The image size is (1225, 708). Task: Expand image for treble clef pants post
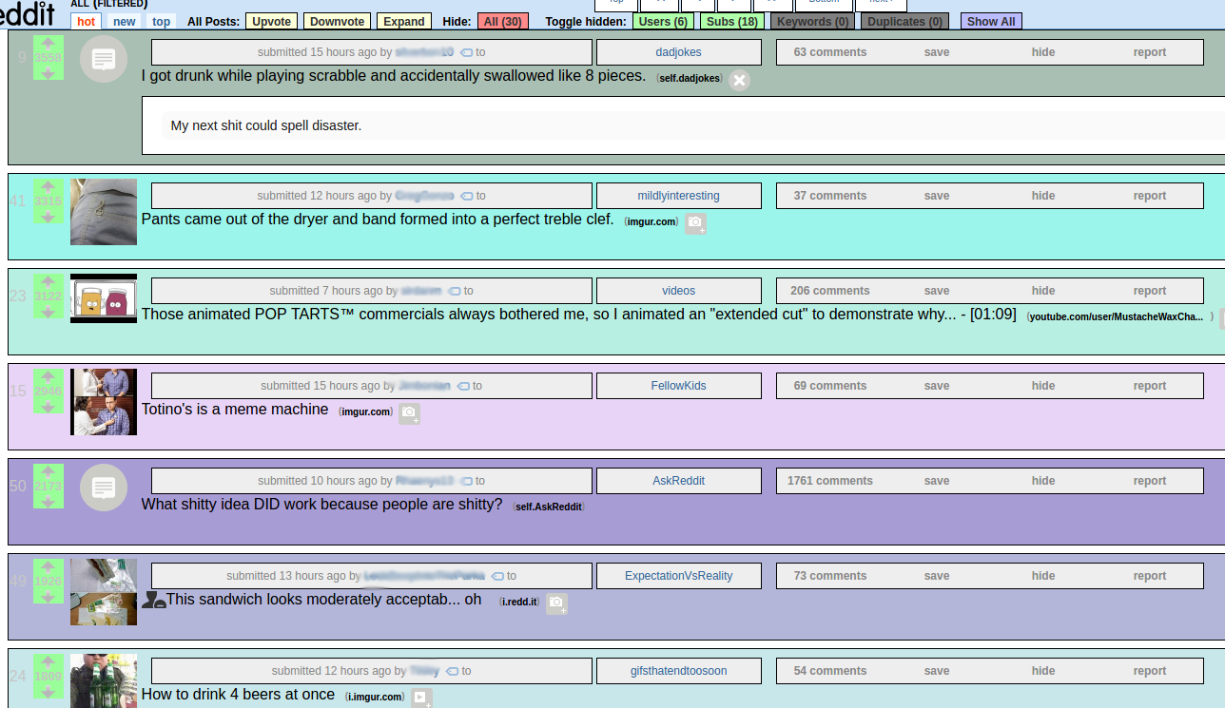point(695,223)
